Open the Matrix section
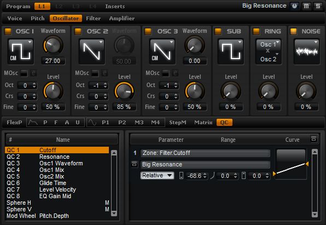Screen dimensions: 326x225 203,123
